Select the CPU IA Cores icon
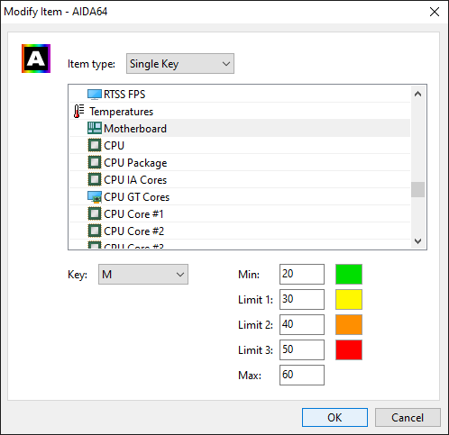Screen dimensions: 449x435 pos(95,180)
